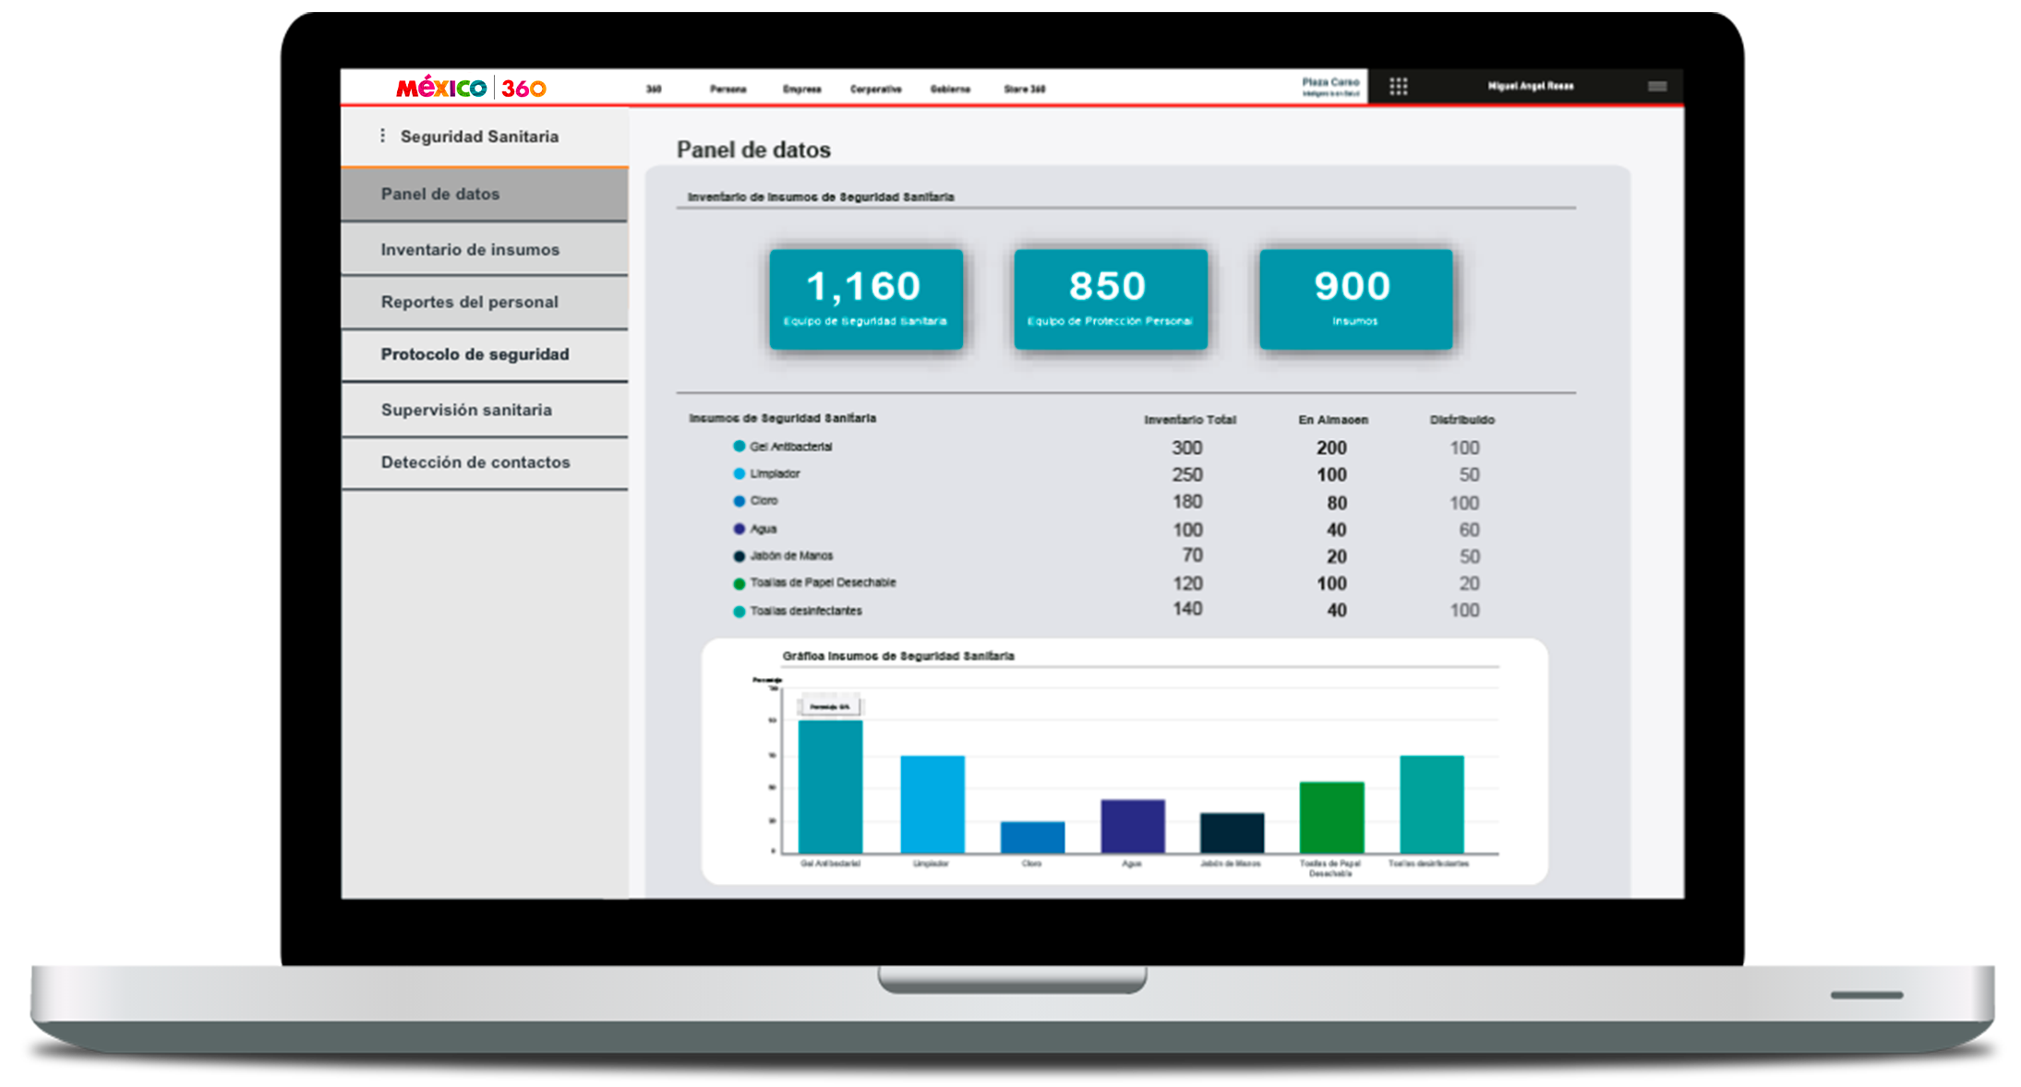Screen dimensions: 2021x1087
Task: Click the three-dot icon beside Seguridad Sanitaria
Action: coord(382,136)
